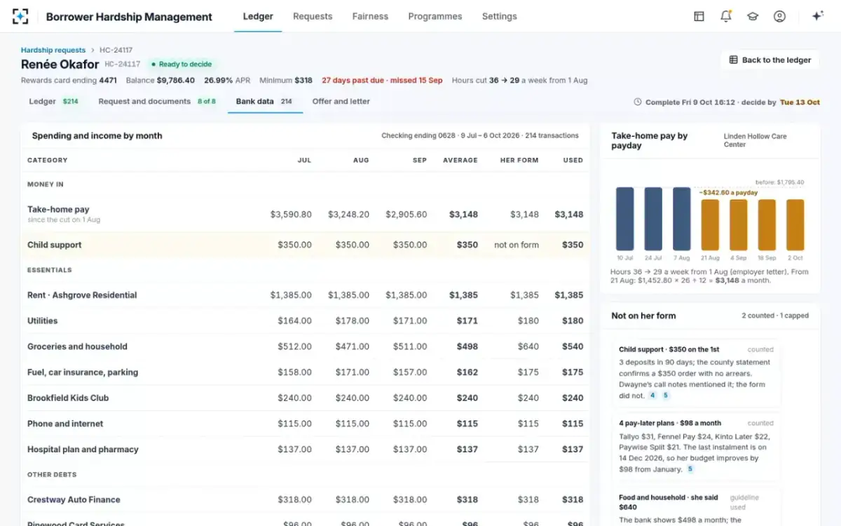Click the 24 Jul payday bar

pyautogui.click(x=653, y=219)
